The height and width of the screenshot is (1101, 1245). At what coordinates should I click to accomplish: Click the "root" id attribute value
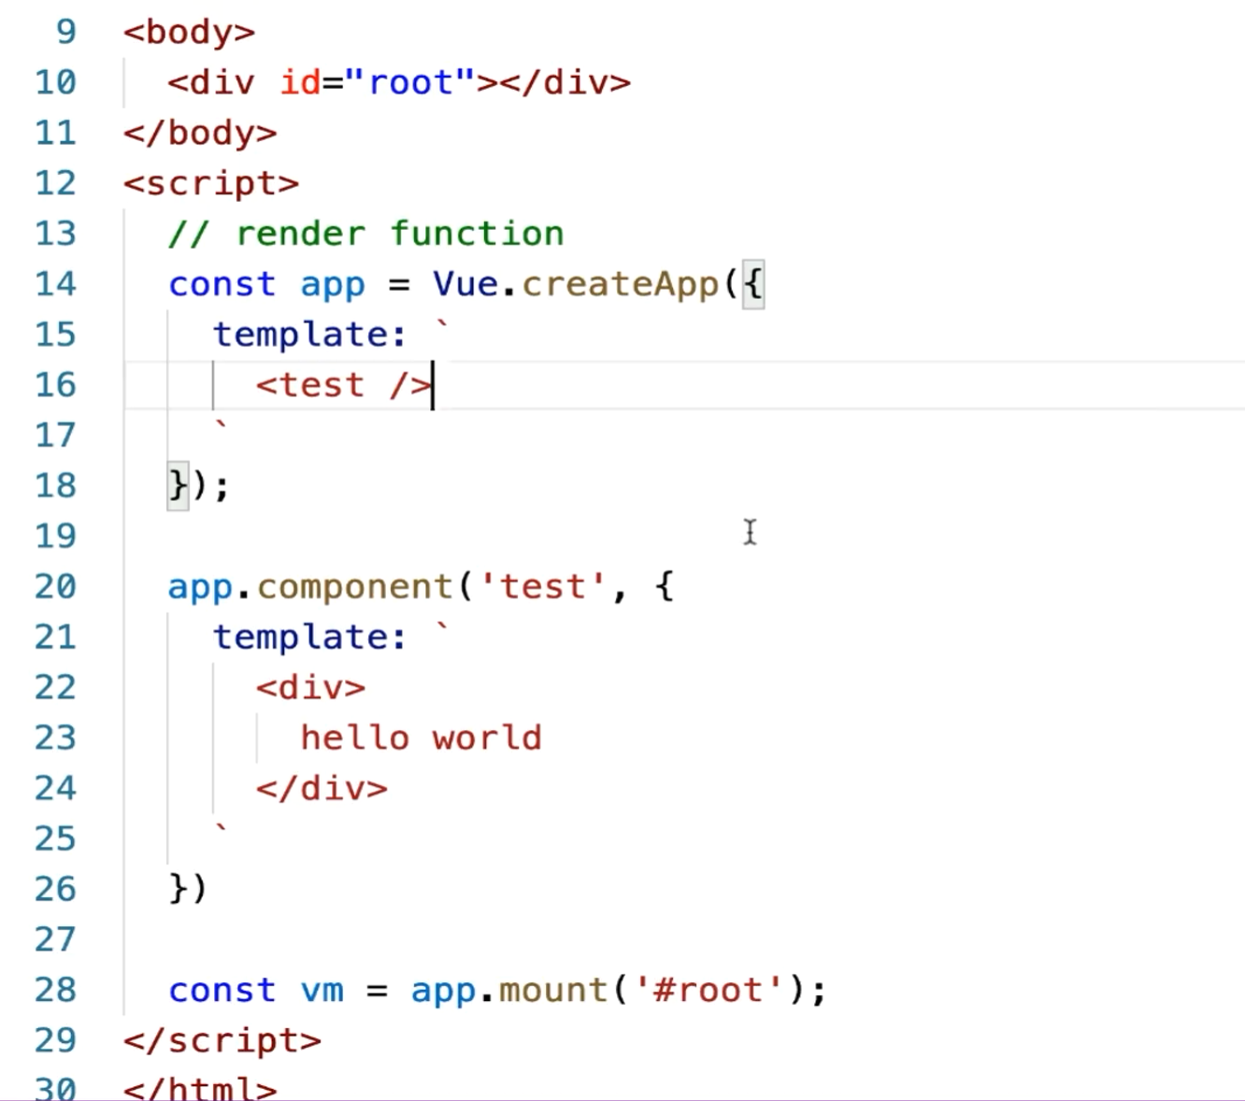410,82
